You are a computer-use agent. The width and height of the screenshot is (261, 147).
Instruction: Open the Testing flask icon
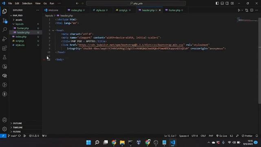click(x=4, y=57)
